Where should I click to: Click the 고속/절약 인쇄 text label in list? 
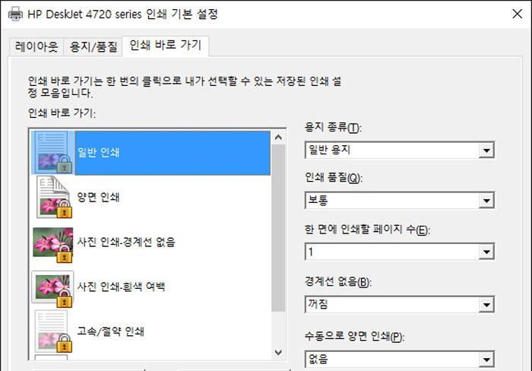tap(111, 331)
